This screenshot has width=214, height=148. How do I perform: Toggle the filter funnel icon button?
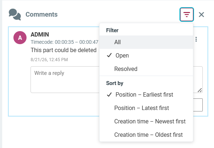click(186, 14)
